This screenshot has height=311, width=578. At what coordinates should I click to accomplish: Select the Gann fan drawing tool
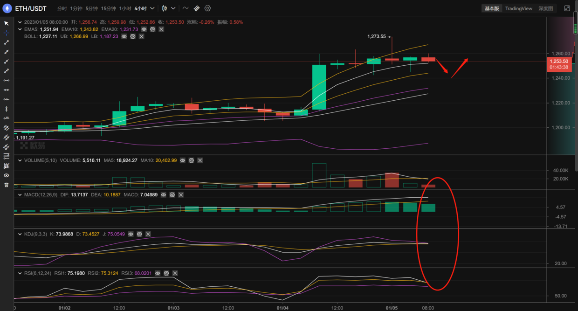(x=7, y=166)
